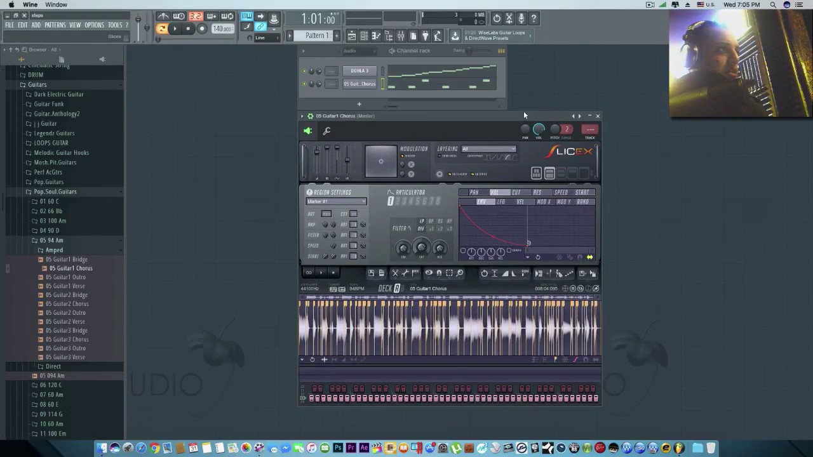
Task: Collapse the Amped folder
Action: pos(54,250)
